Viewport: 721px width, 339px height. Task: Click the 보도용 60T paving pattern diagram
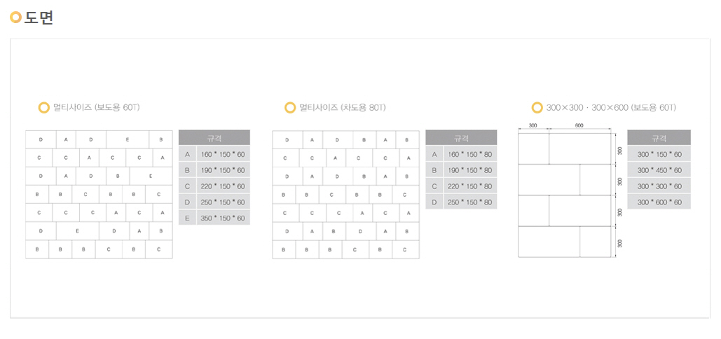pyautogui.click(x=99, y=194)
